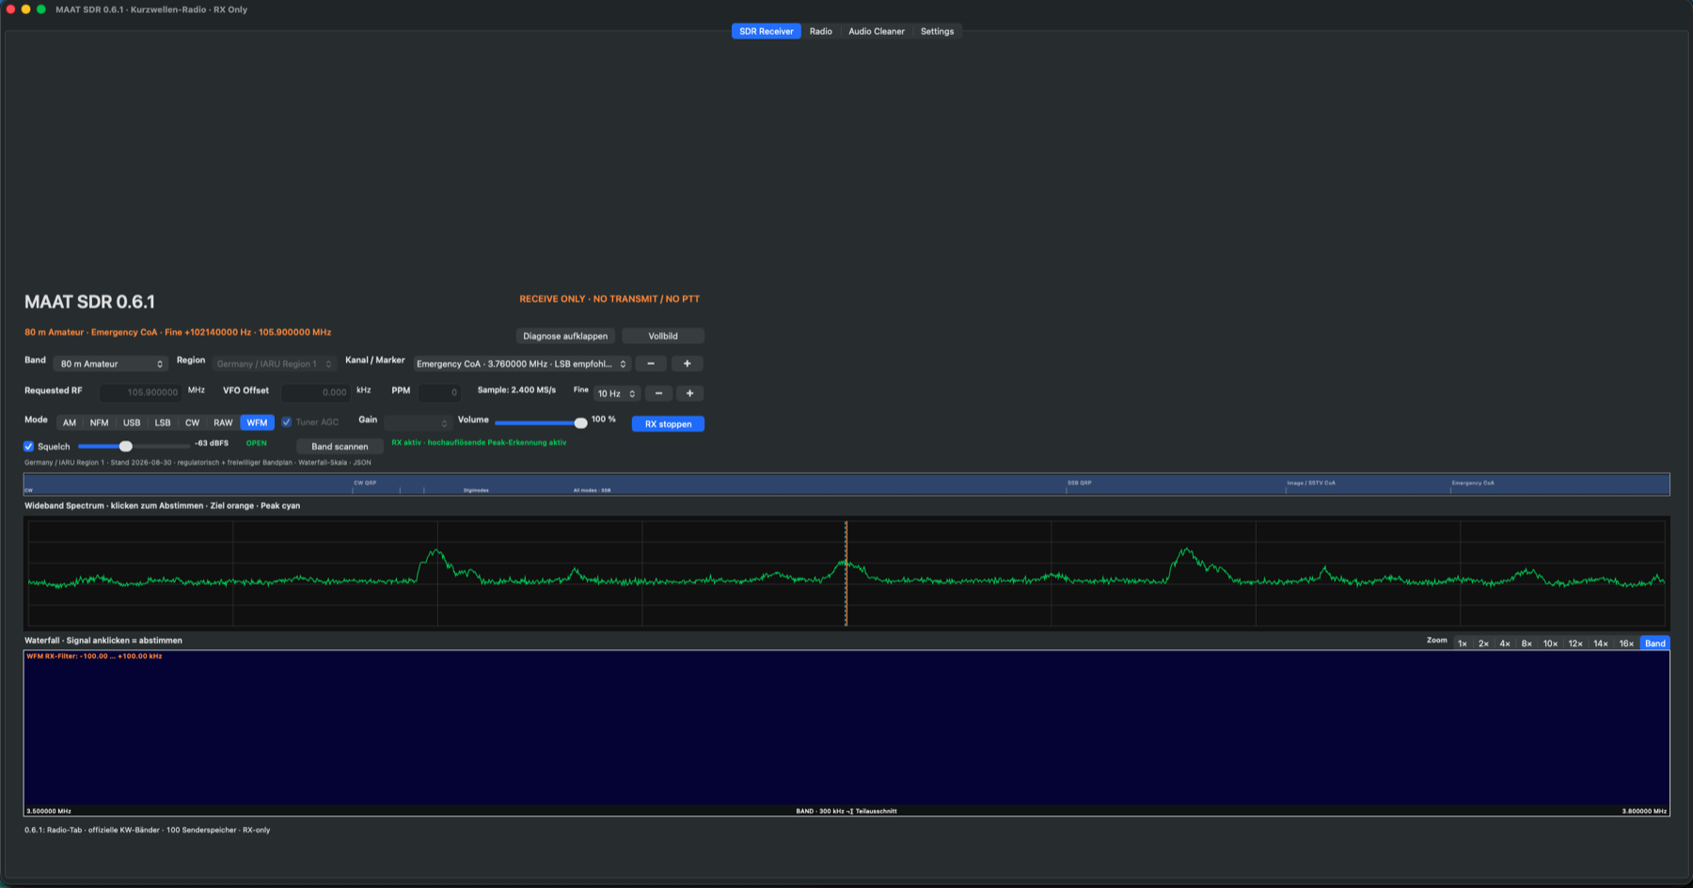Set waterfall zoom to 8x

1527,643
